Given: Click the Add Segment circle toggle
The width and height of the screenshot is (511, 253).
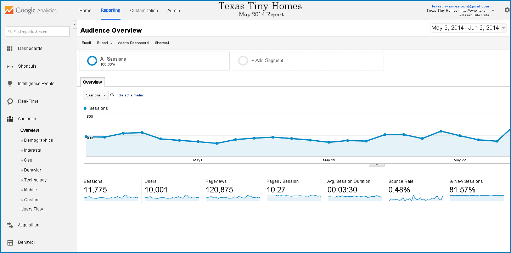Looking at the screenshot, I should [x=243, y=61].
